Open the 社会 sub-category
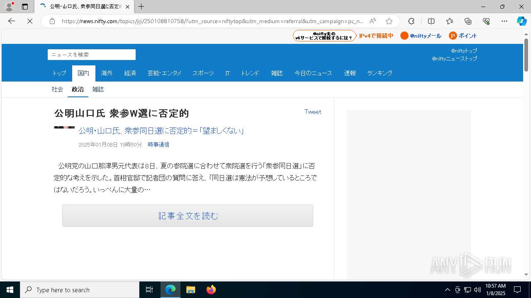531x298 pixels. pyautogui.click(x=57, y=89)
